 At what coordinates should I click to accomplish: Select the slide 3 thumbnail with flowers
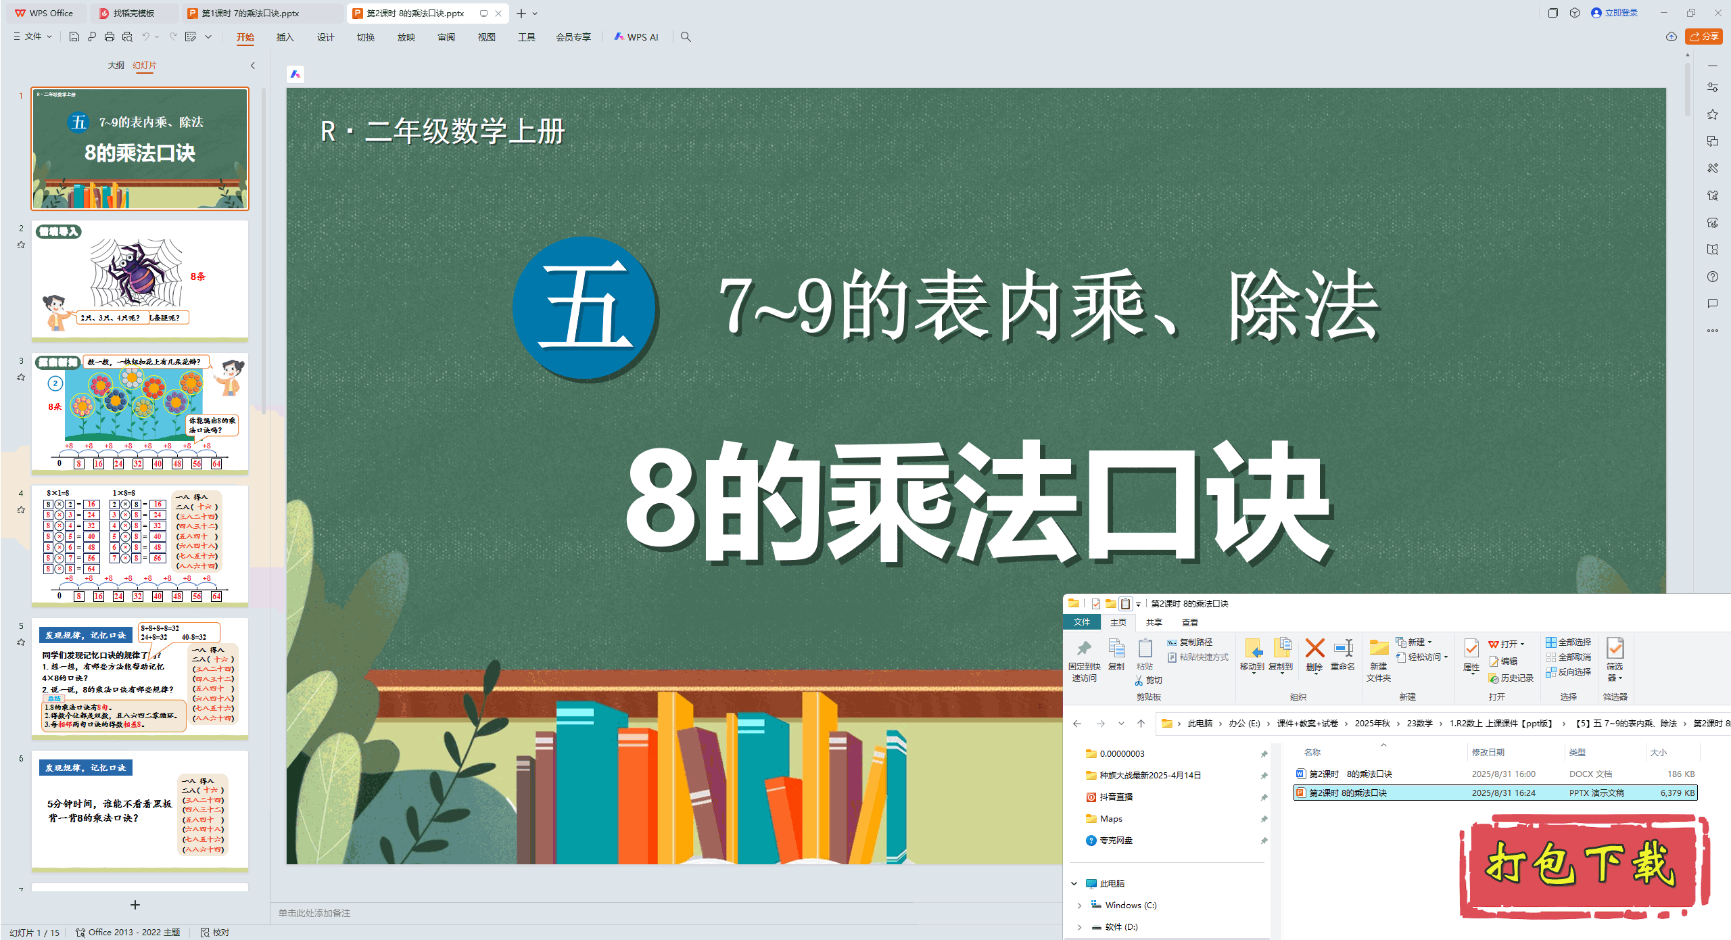pyautogui.click(x=140, y=413)
